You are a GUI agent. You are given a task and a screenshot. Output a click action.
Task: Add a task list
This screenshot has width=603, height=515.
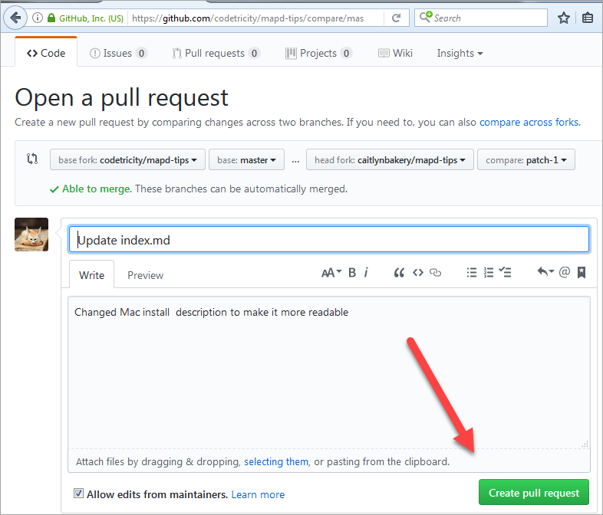click(505, 273)
